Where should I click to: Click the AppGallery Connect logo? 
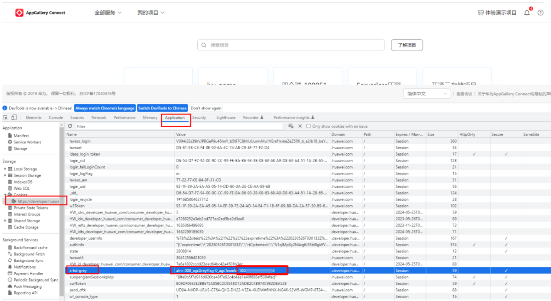tap(40, 13)
